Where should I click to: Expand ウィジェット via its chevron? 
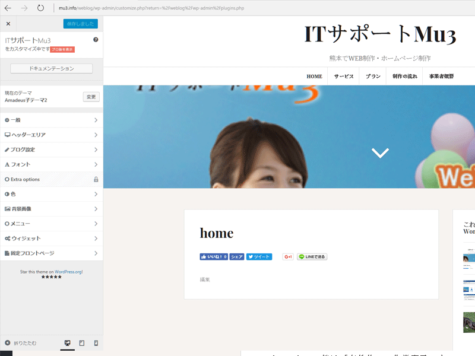[96, 239]
